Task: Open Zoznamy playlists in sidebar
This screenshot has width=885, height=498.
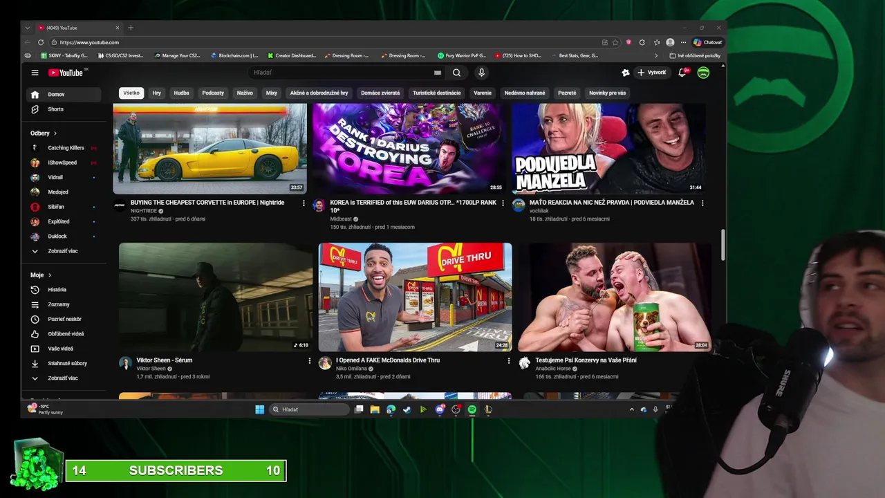Action: 64,304
